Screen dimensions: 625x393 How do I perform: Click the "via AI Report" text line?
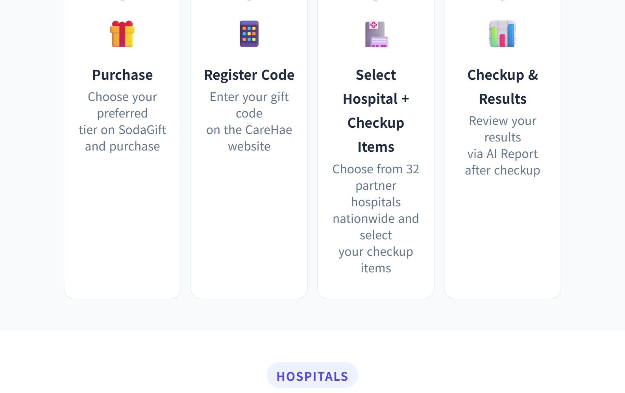click(x=503, y=154)
